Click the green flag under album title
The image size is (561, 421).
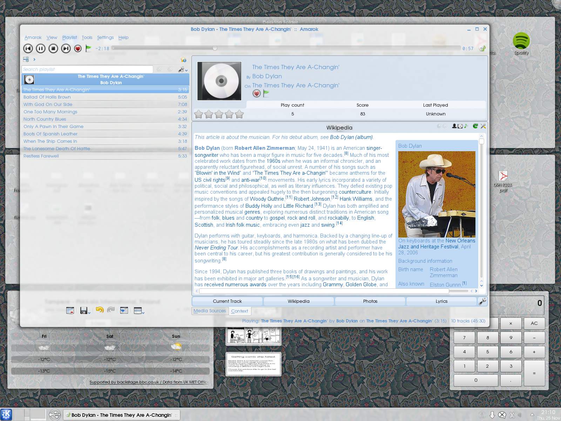pyautogui.click(x=266, y=94)
